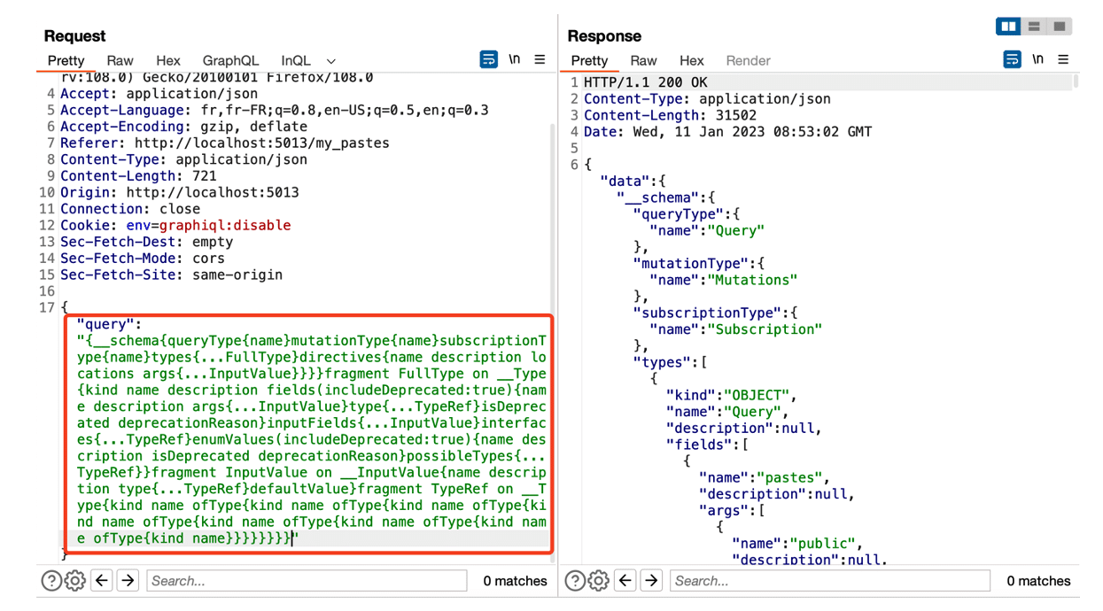Open Raw tab in Response panel
The height and width of the screenshot is (611, 1103).
click(643, 61)
